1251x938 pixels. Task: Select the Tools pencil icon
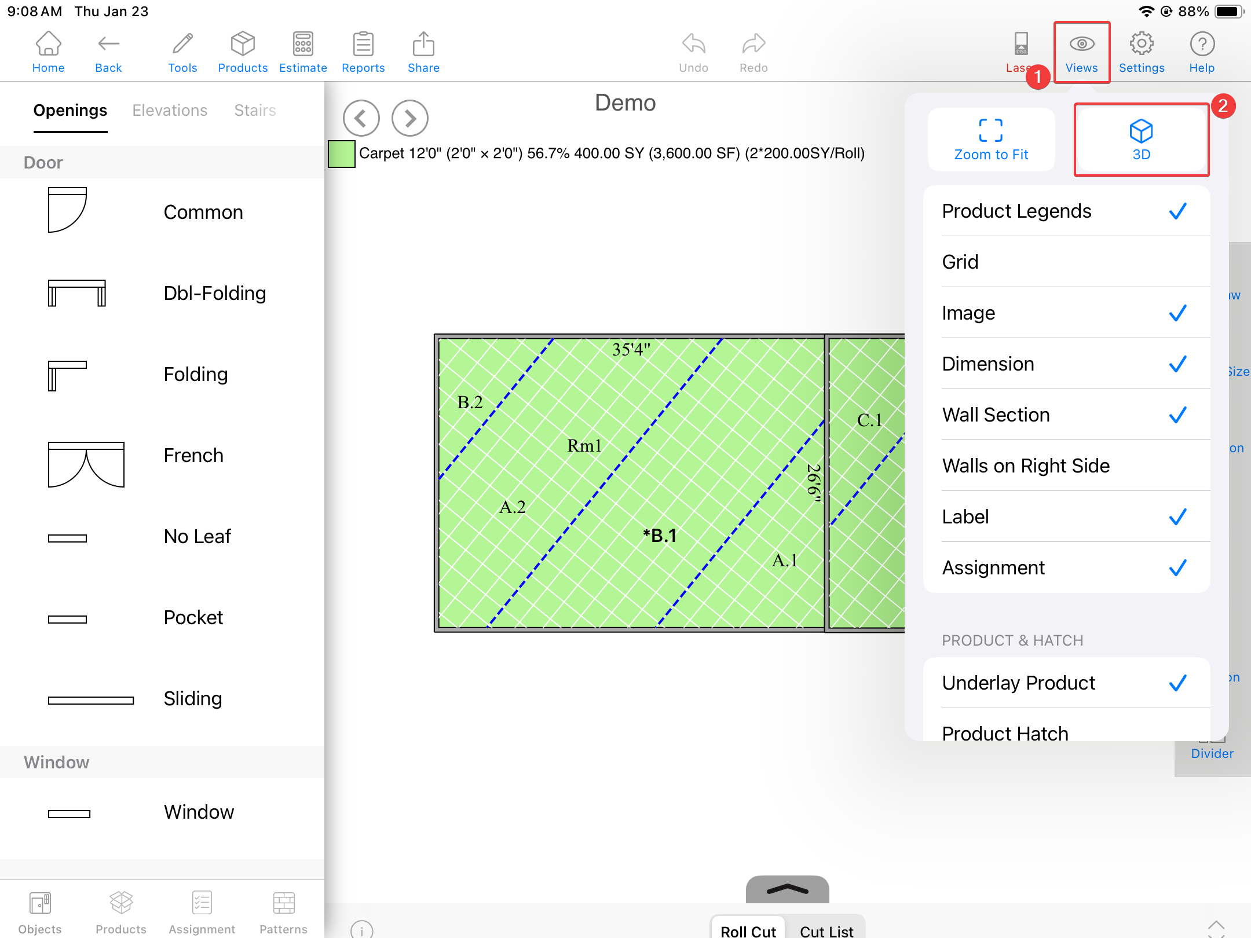(182, 52)
